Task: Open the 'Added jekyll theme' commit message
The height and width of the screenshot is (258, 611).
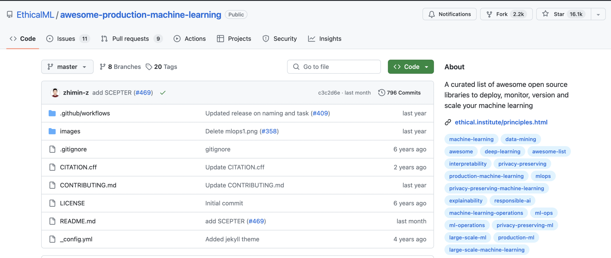Action: pyautogui.click(x=232, y=239)
